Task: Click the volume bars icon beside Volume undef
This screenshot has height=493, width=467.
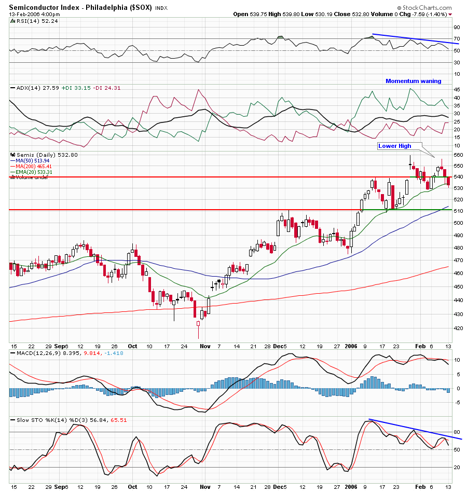Action: click(x=12, y=177)
